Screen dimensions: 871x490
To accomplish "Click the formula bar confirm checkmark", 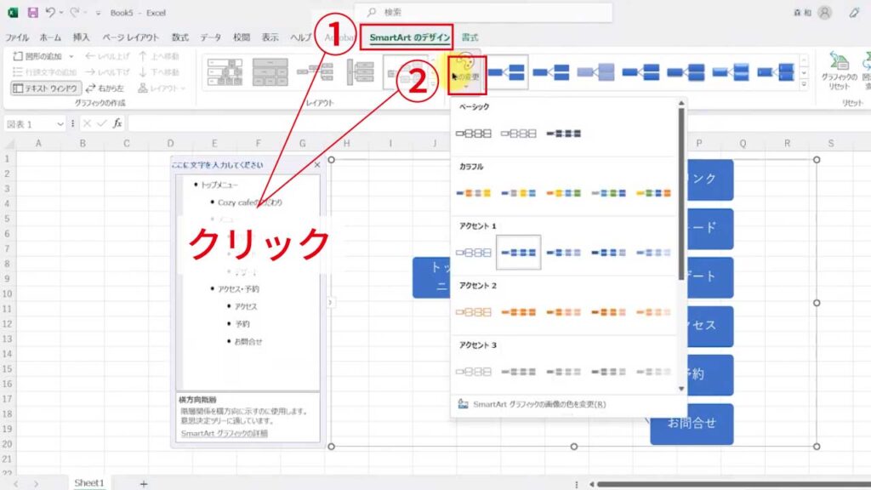I will [x=102, y=123].
